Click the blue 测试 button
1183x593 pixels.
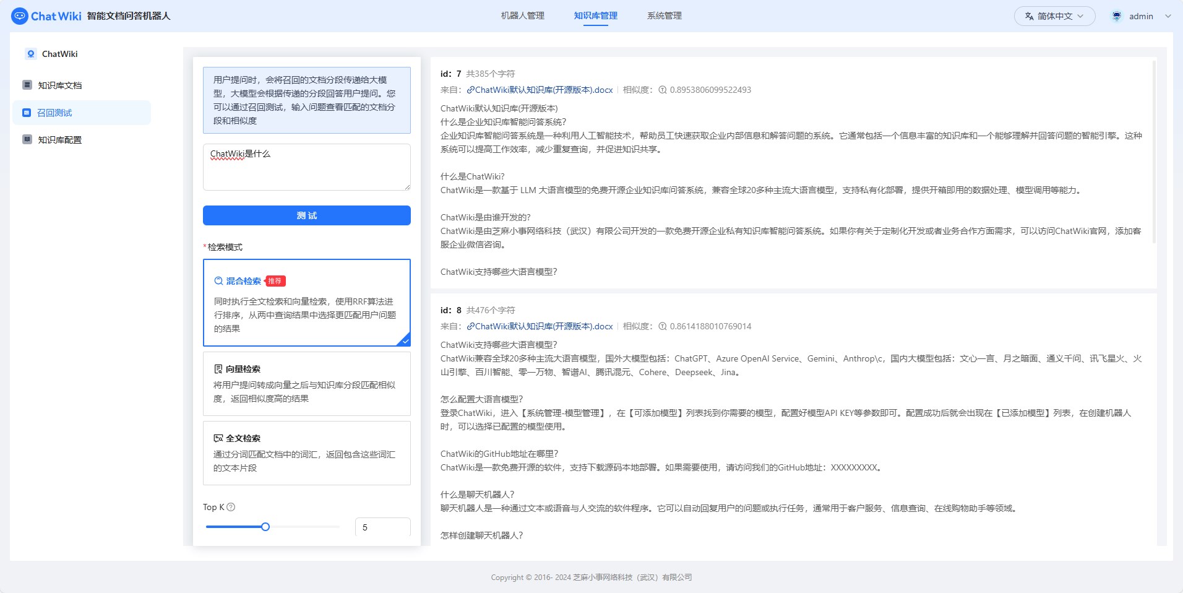click(x=307, y=215)
